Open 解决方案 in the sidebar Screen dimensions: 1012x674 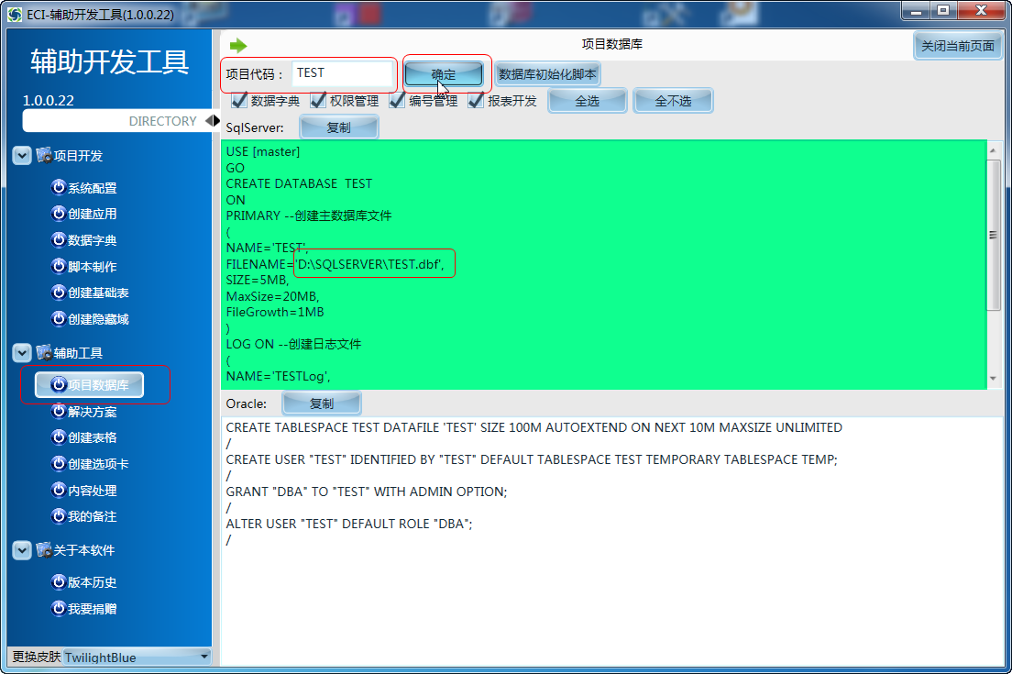[x=92, y=412]
